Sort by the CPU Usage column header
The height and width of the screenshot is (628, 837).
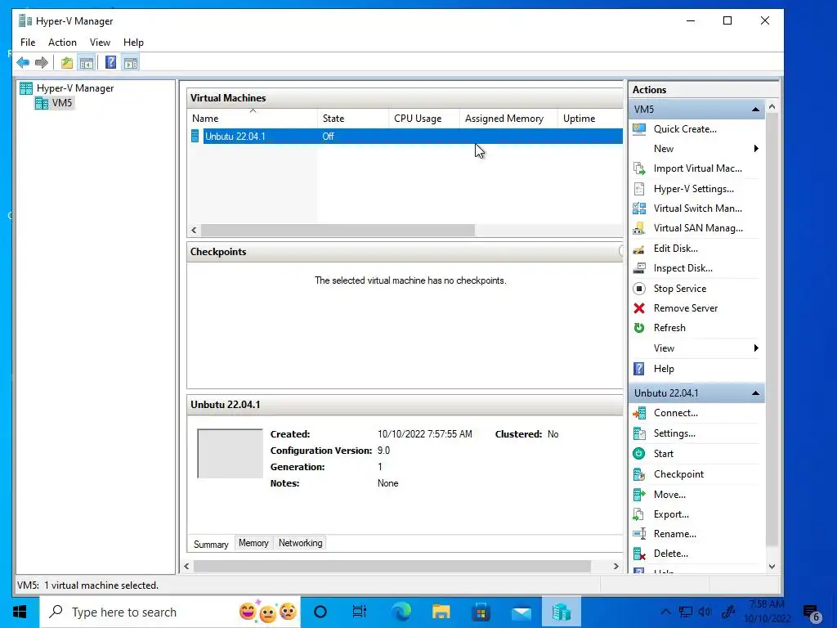424,119
